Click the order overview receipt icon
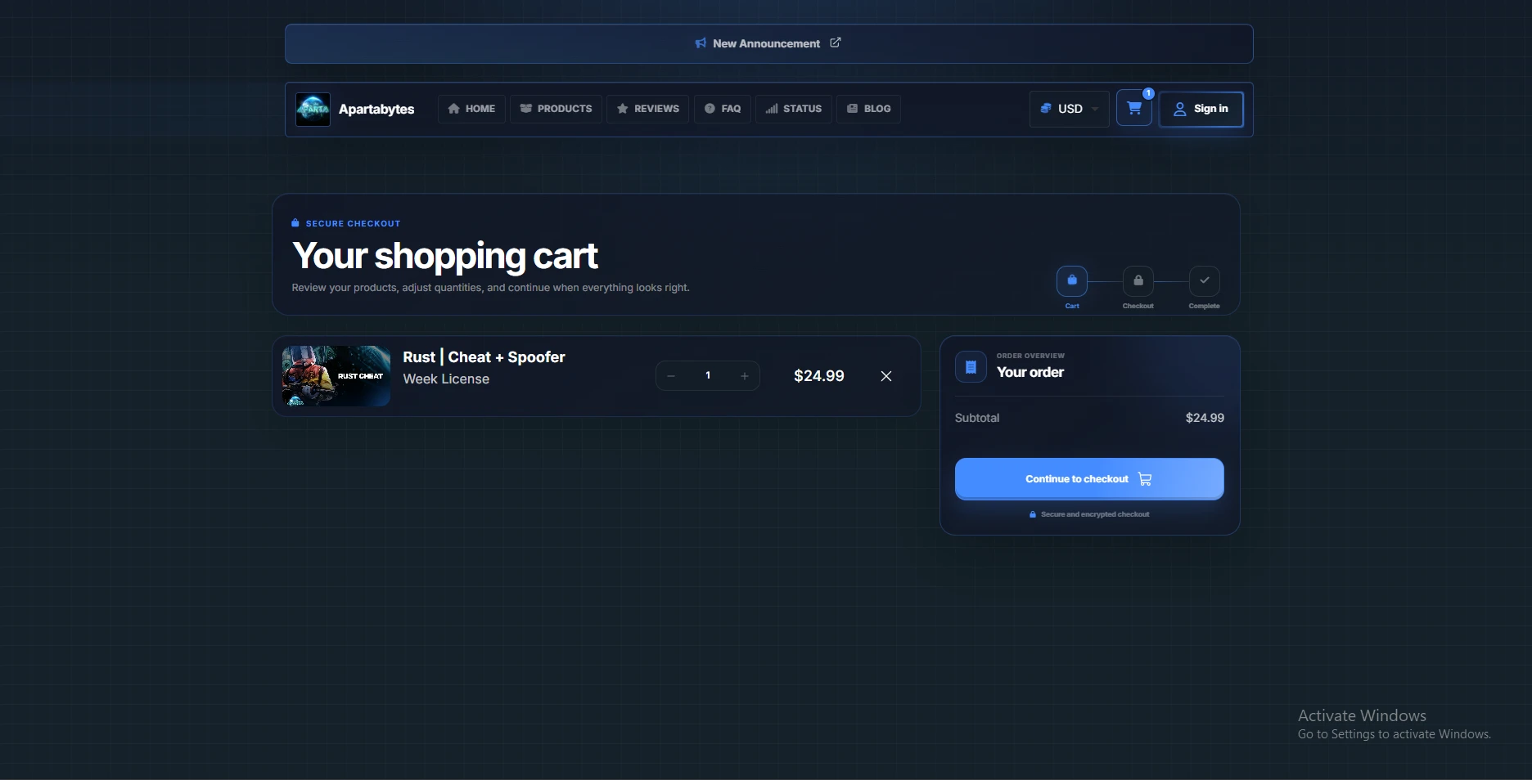The image size is (1532, 780). pos(971,367)
